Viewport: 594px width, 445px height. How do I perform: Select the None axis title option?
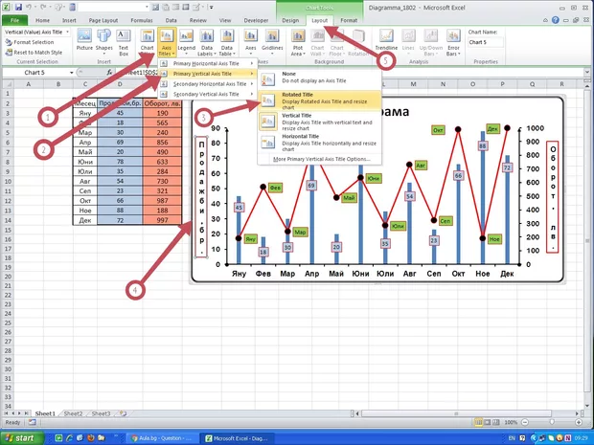point(319,79)
